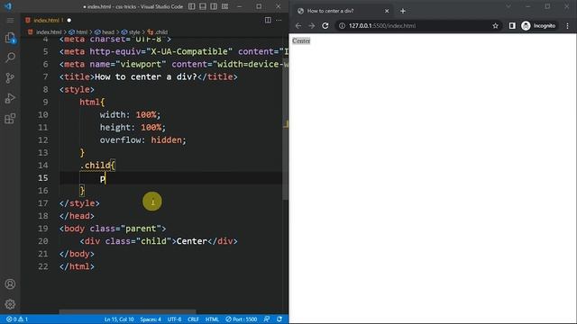Click the editor horizontal scrollbar
This screenshot has height=324, width=577.
(128, 312)
